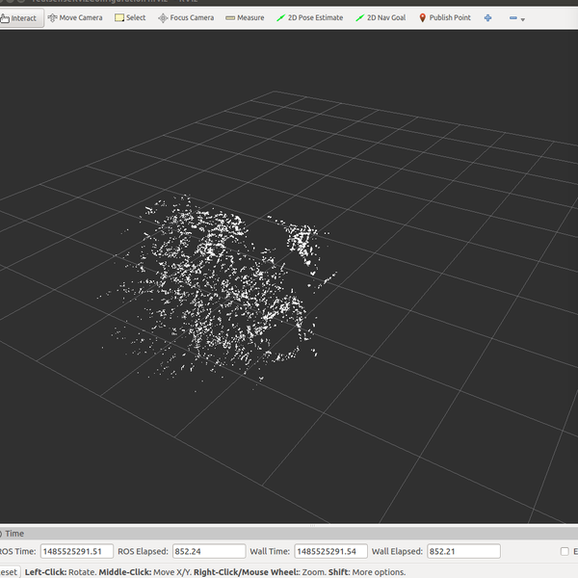
Task: Open the minus remove-tool dropdown
Action: click(517, 18)
